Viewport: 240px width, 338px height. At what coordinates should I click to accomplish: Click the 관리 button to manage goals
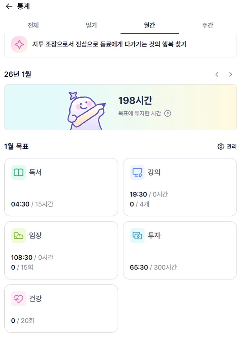point(231,146)
